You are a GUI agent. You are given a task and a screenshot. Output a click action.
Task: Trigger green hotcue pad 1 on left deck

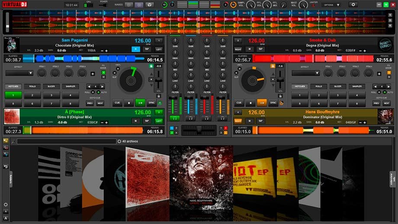coord(13,95)
